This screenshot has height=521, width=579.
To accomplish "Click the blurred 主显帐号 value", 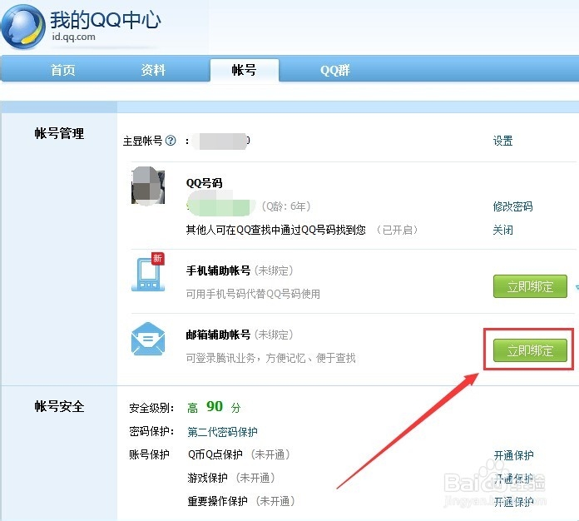I will click(223, 141).
